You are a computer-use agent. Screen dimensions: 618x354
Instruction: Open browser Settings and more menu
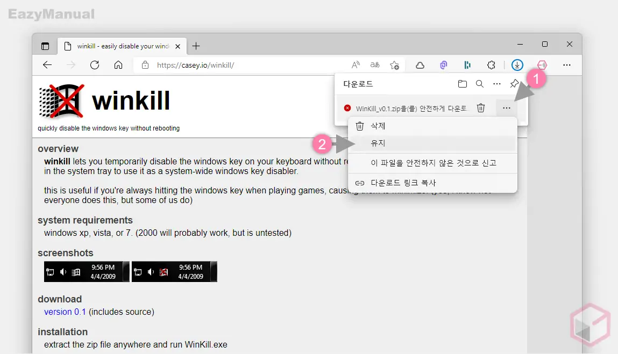tap(566, 65)
